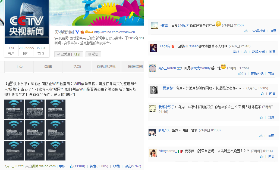Screen dimensions: 280x170
Task: View conversation on Yage兒's comment
Action: tap(258, 52)
